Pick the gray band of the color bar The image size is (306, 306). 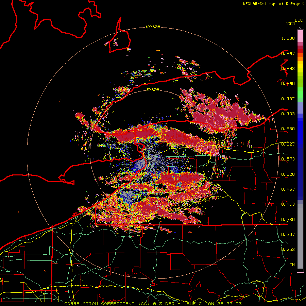click(x=300, y=236)
